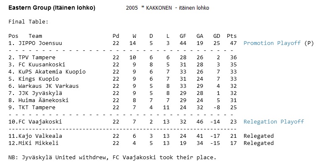Click the Final Table label

point(29,22)
